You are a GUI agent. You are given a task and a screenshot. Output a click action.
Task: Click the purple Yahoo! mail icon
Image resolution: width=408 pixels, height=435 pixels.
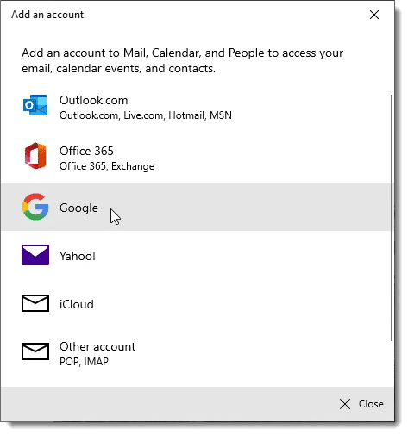35,255
